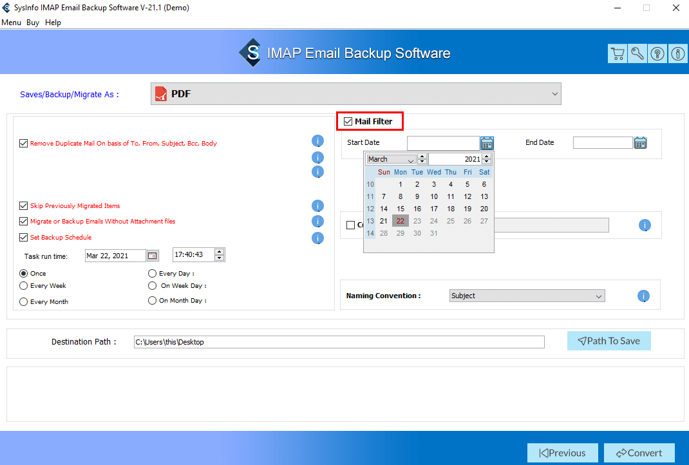Screen dimensions: 689x465
Task: Click the key activation icon
Action: (x=637, y=53)
